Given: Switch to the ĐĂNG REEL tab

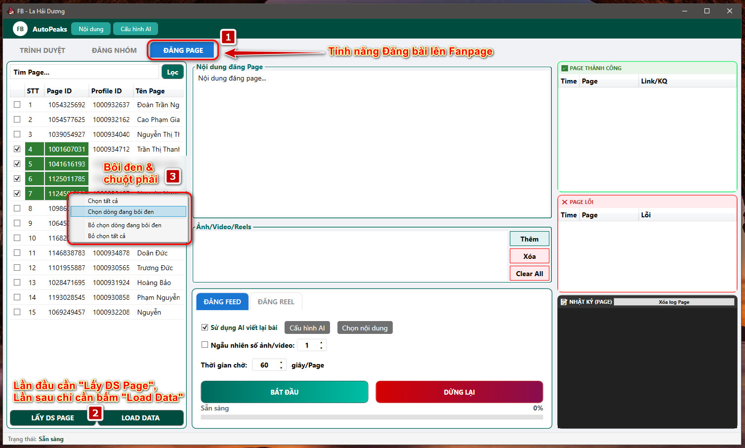Looking at the screenshot, I should [x=276, y=302].
